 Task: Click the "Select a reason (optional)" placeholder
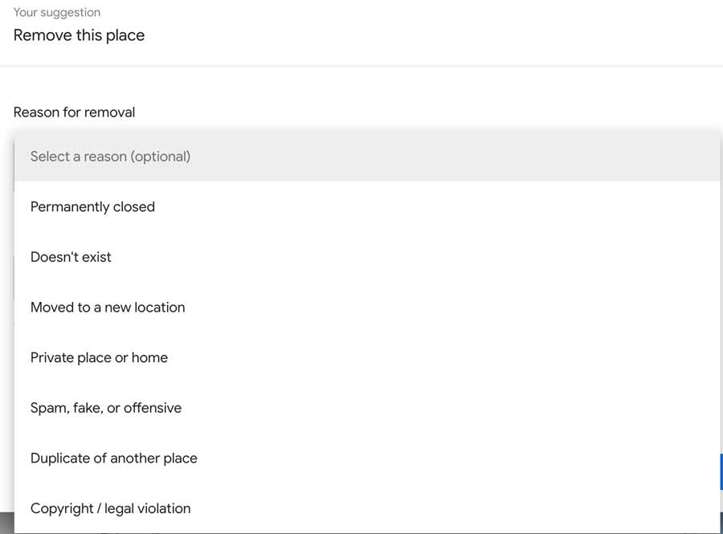point(110,157)
